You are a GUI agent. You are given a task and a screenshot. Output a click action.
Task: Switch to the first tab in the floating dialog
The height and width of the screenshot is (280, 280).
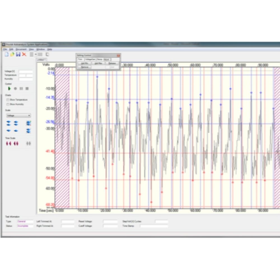pyautogui.click(x=80, y=59)
